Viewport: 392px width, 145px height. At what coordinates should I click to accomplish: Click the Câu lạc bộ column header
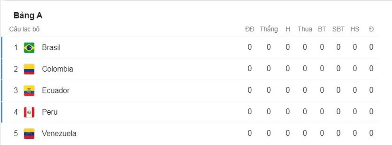tap(25, 29)
